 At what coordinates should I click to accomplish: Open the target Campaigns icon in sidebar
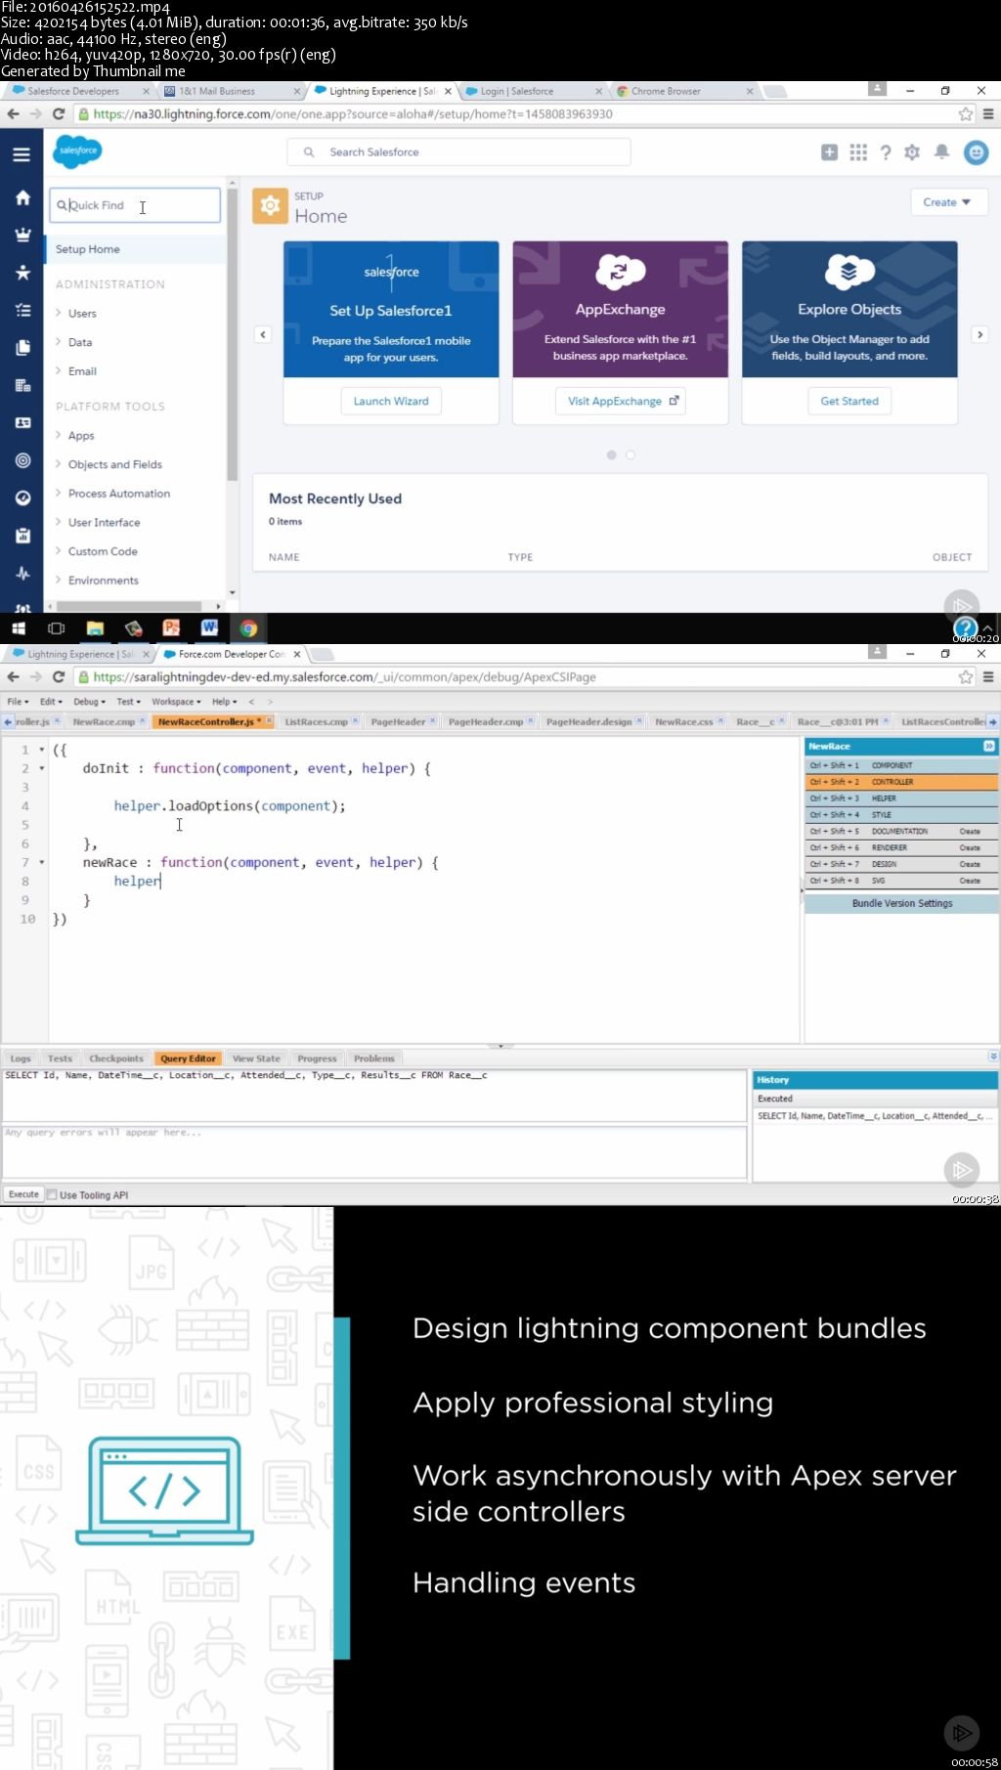point(22,460)
